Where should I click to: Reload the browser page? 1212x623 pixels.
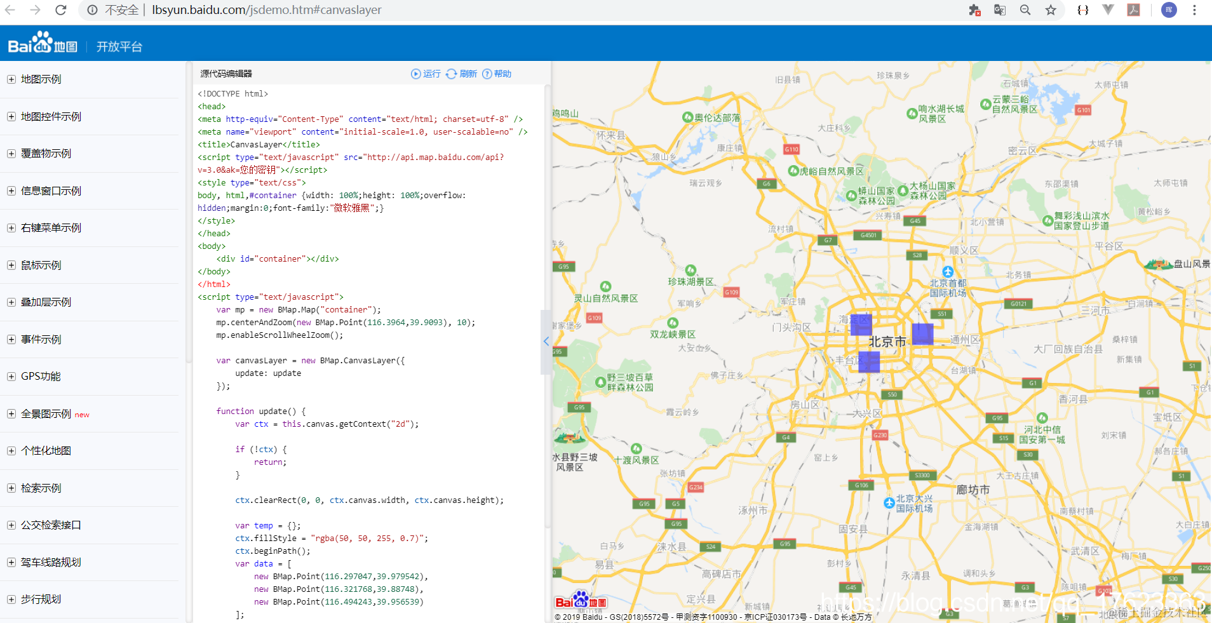pyautogui.click(x=61, y=10)
